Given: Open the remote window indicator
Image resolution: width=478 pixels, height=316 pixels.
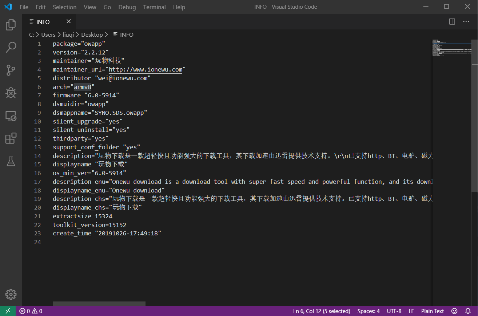Looking at the screenshot, I should 8,311.
